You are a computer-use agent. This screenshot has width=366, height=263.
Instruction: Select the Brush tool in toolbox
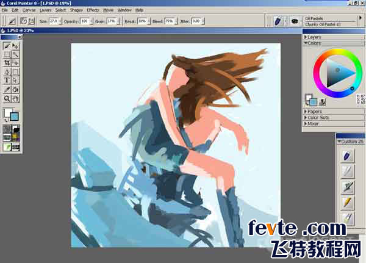[x=7, y=46]
